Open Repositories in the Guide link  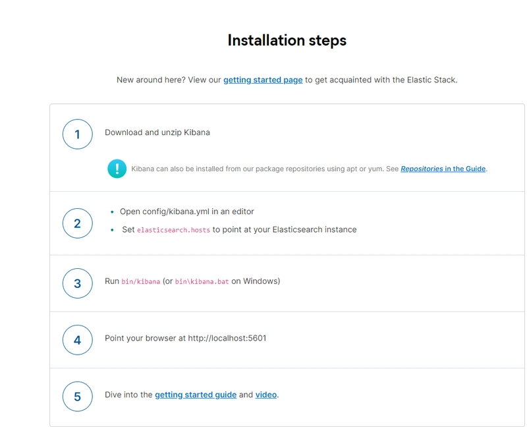443,169
